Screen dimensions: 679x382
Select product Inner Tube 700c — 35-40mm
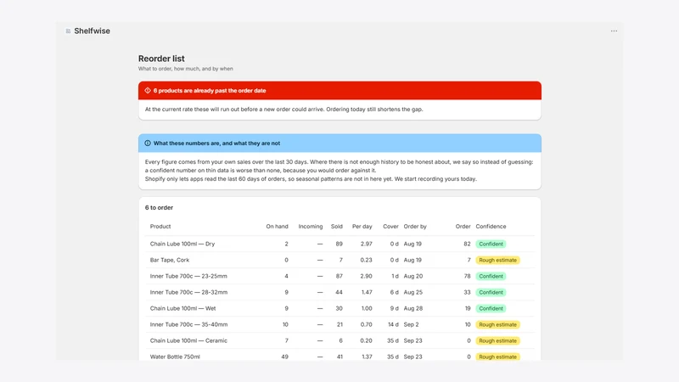click(x=188, y=324)
